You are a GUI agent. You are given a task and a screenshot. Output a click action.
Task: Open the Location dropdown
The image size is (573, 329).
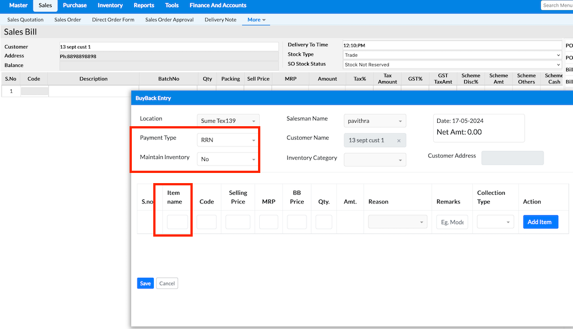pos(228,121)
